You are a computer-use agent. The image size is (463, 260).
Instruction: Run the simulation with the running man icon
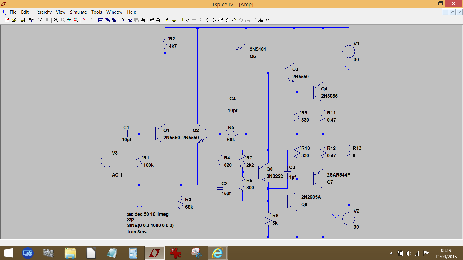point(40,20)
